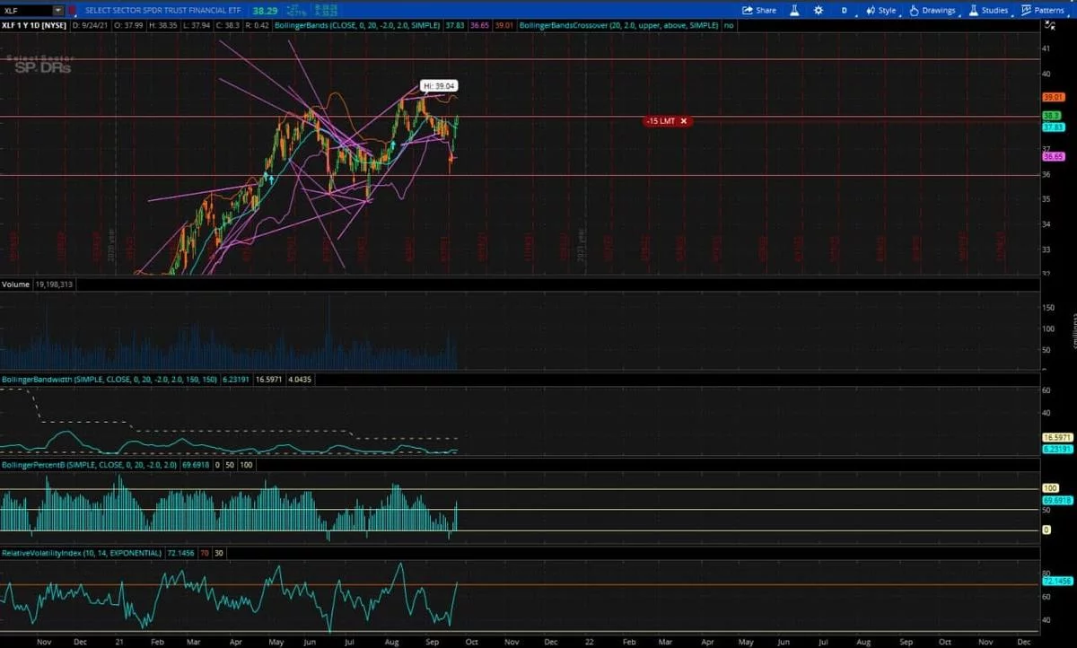
Task: Cancel the -15 LMT order via X
Action: coord(684,120)
